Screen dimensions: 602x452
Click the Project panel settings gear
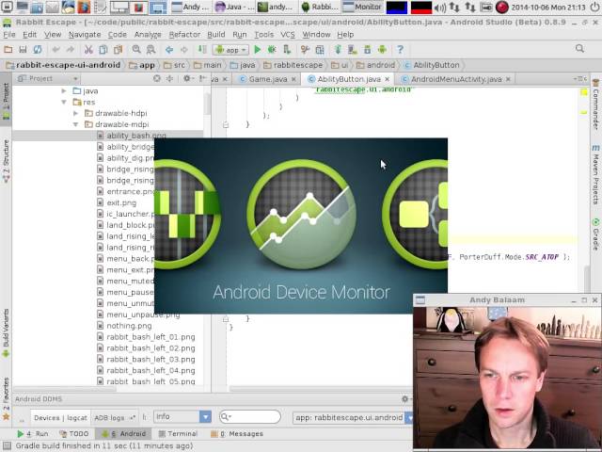pyautogui.click(x=187, y=78)
